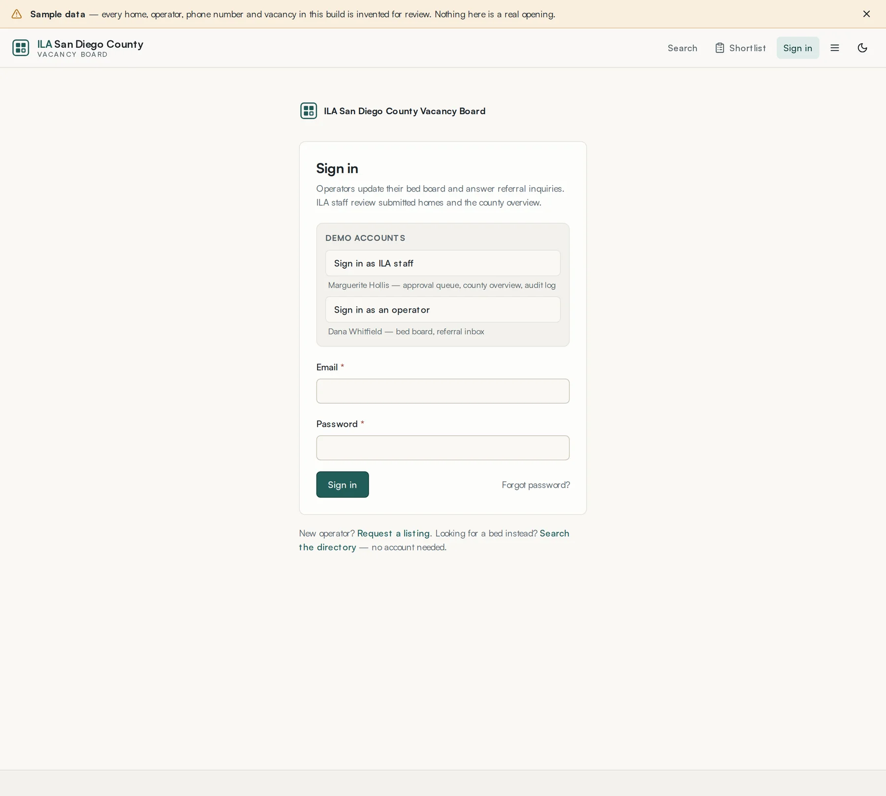Open the hamburger menu
This screenshot has height=796, width=886.
(835, 48)
